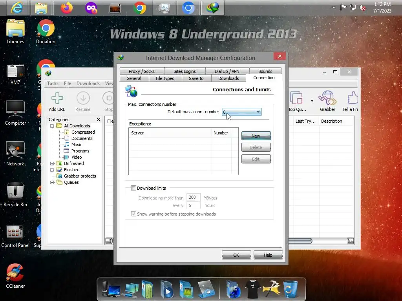
Task: Click the New exception button
Action: click(x=256, y=136)
